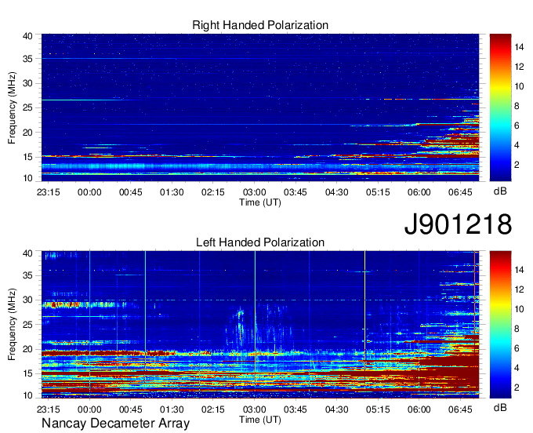
Task: Click the "23:15" time tick of the Left Handed plot
Action: [x=49, y=409]
